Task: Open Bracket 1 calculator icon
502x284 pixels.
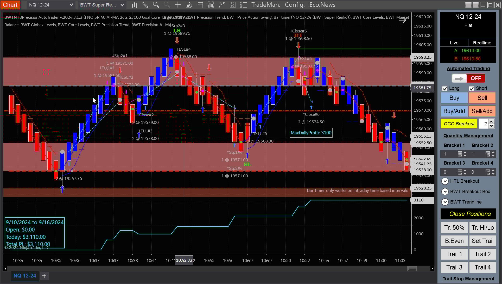Action: tap(460, 154)
